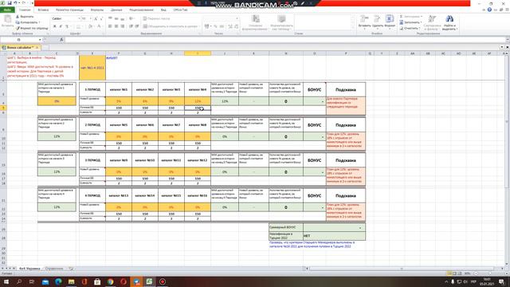510x287 pixels.
Task: Open the number format combo box
Action: tap(222, 18)
